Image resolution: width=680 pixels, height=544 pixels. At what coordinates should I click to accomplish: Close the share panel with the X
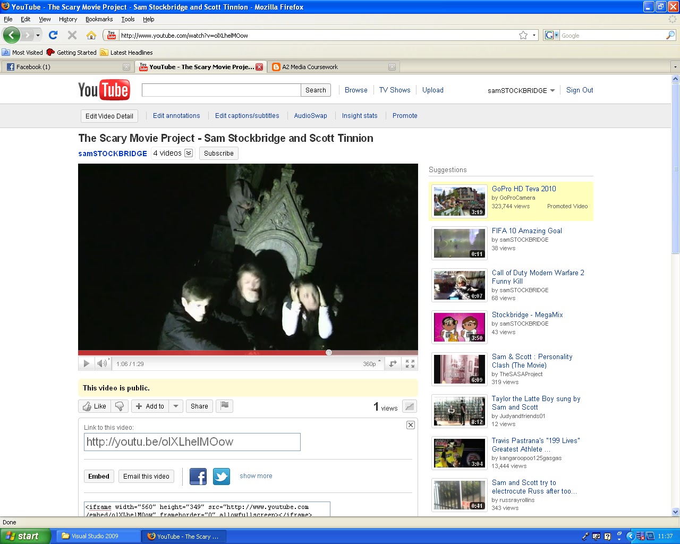tap(411, 424)
